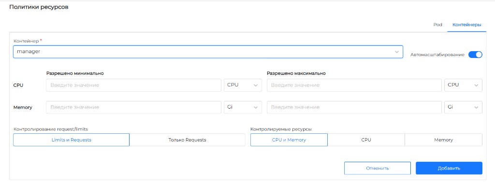Viewport: 495px width, 183px height.
Task: Choose the Только Requests option
Action: click(187, 140)
